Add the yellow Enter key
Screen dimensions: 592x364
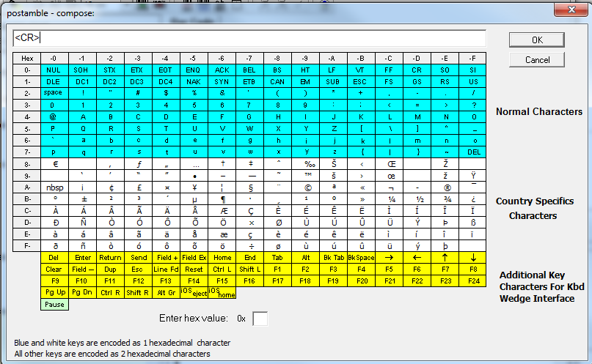(81, 257)
